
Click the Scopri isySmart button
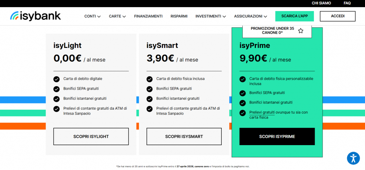[184, 137]
